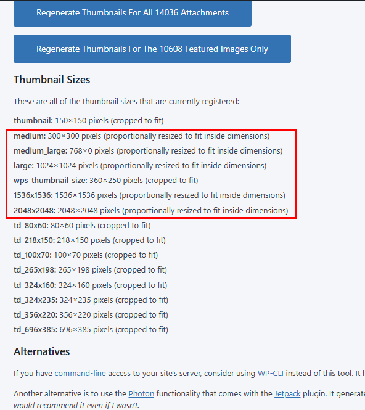Click Regenerate Thumbnails For Featured Images Only

[152, 49]
